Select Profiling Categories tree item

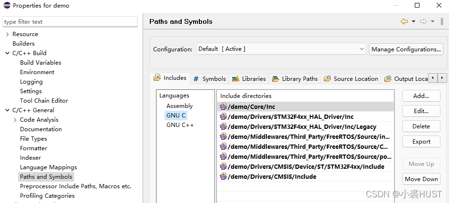[x=47, y=196]
